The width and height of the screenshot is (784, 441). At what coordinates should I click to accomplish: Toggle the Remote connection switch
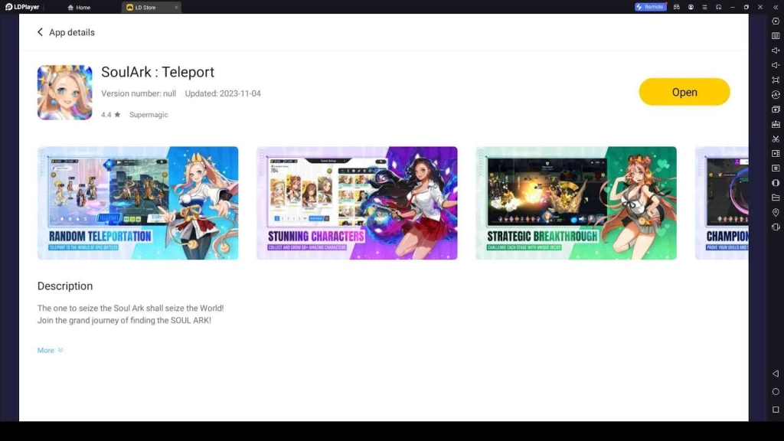(x=650, y=7)
